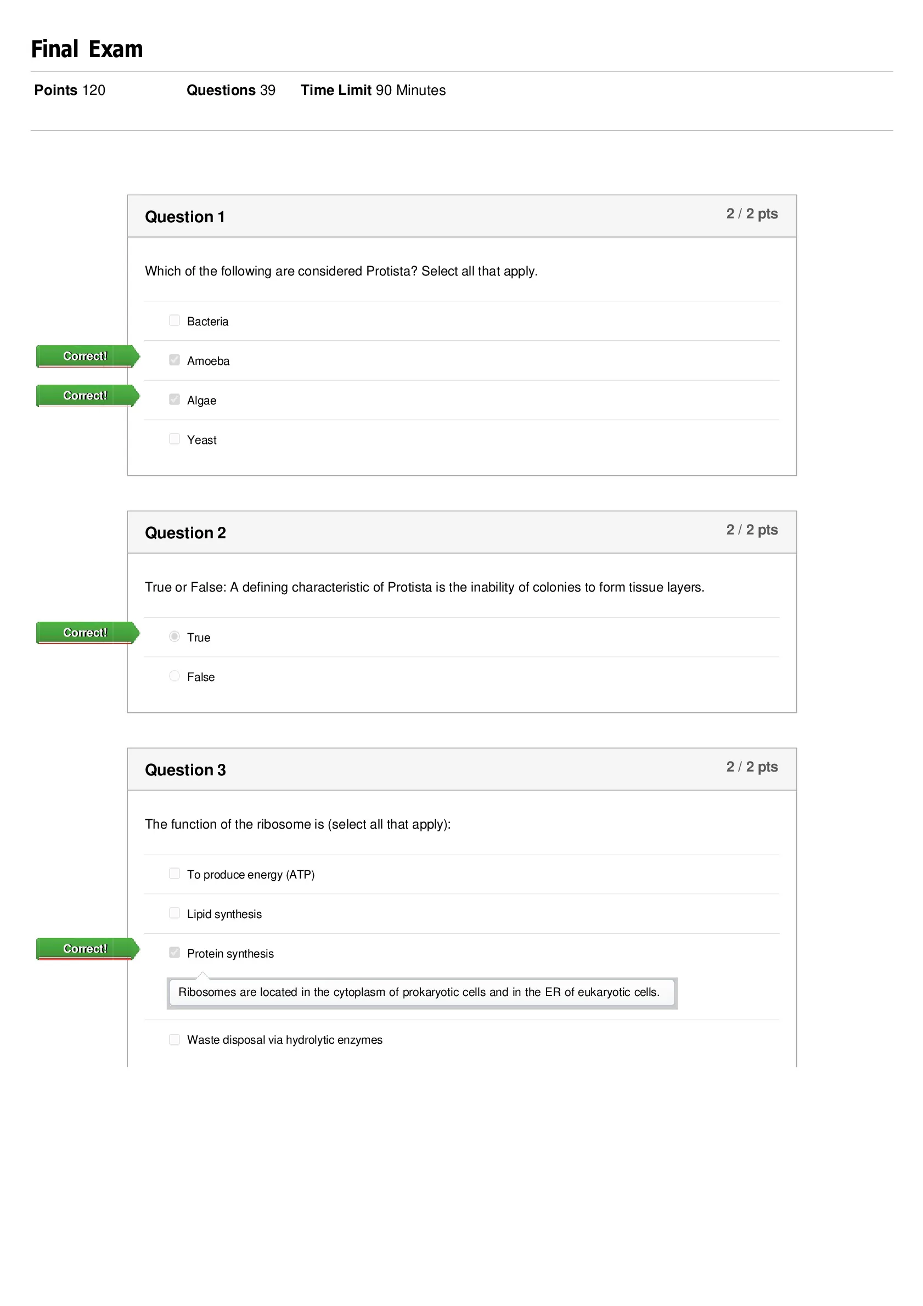Click the Question 1 score 2 / 2 pts
923x1306 pixels.
752,214
